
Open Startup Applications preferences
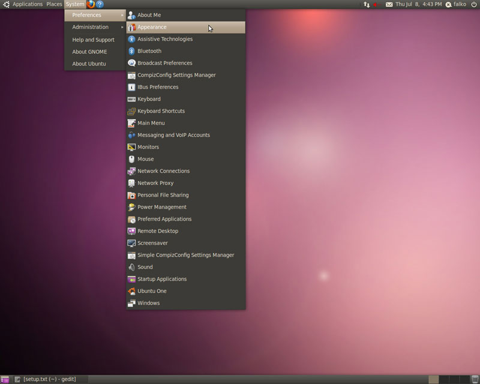pos(162,279)
